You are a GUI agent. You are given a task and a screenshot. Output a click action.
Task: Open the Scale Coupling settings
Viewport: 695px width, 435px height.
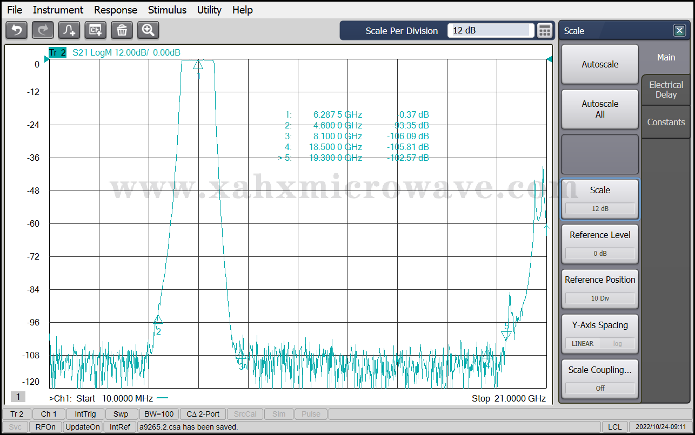[x=600, y=379]
